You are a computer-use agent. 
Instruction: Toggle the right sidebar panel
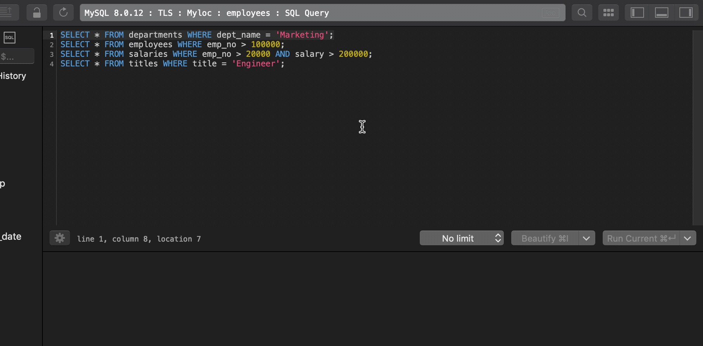pos(686,13)
